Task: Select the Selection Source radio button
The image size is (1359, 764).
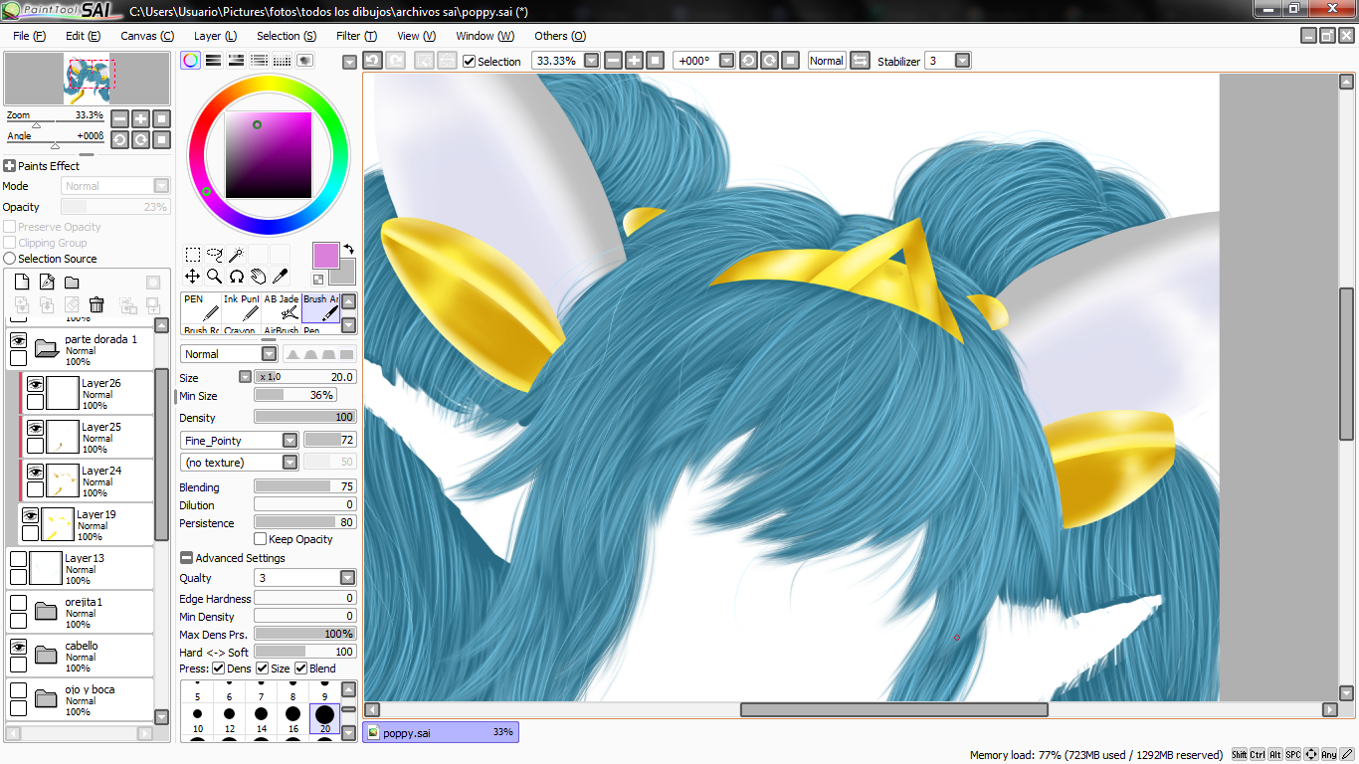Action: click(x=10, y=259)
